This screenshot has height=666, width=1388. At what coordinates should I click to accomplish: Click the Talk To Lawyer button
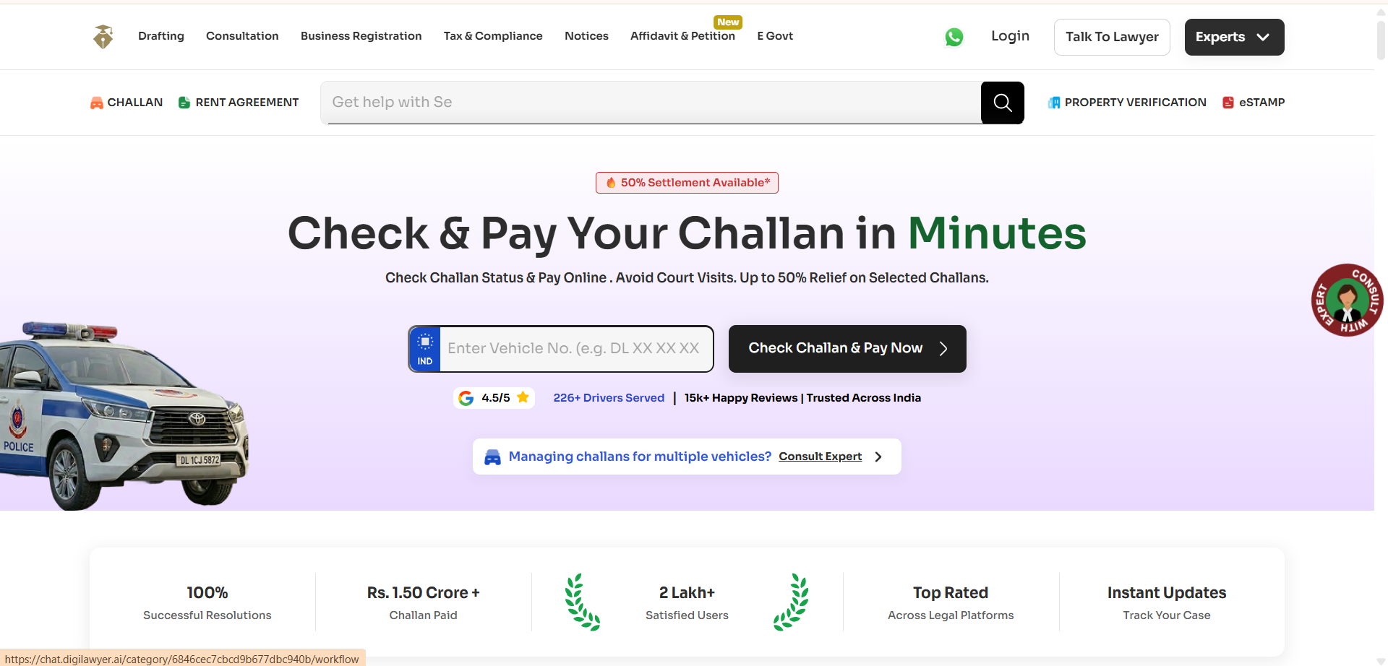1112,37
